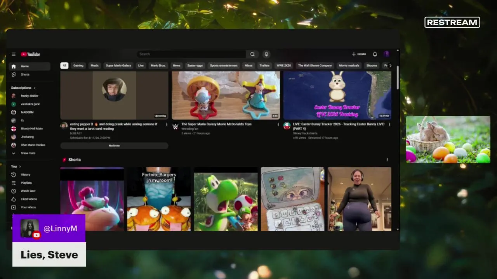Select the All filter chip
Image resolution: width=497 pixels, height=279 pixels.
point(64,65)
